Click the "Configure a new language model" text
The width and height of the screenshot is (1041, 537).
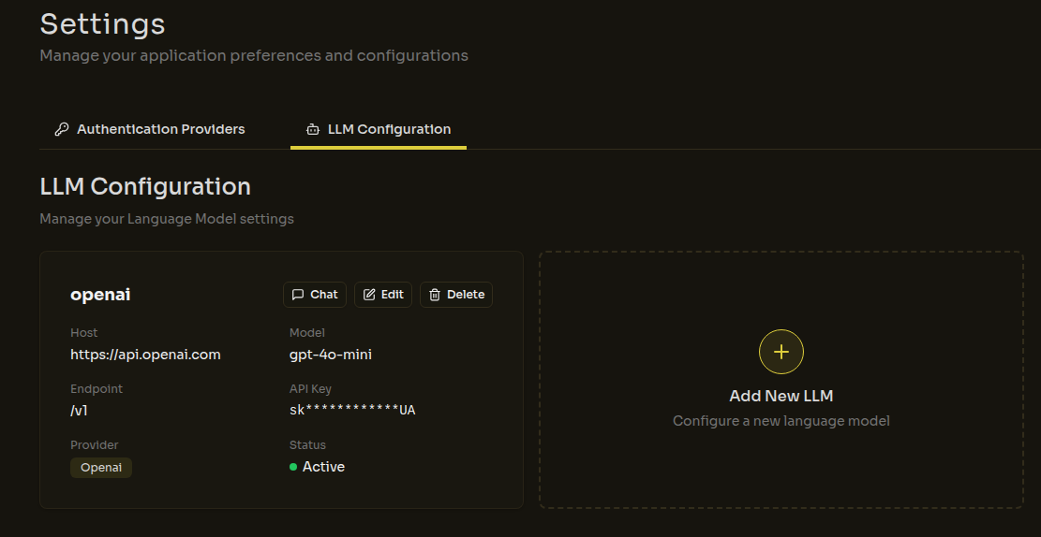(x=781, y=421)
